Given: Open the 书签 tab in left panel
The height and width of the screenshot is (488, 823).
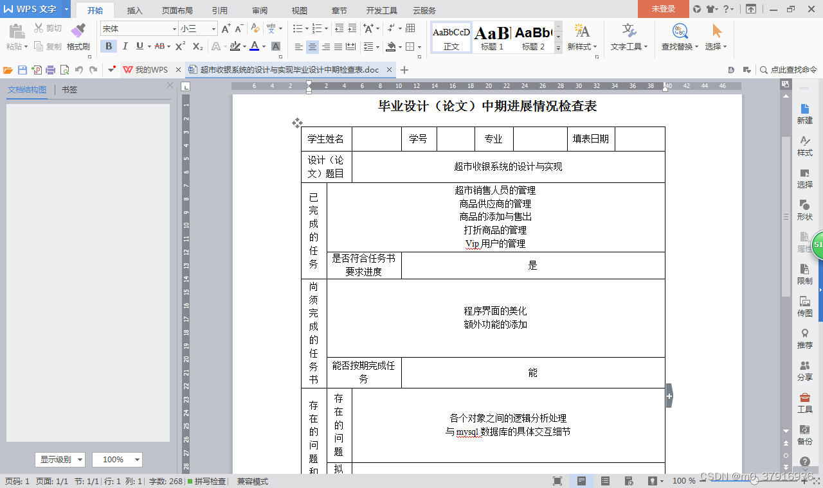Looking at the screenshot, I should click(x=70, y=89).
